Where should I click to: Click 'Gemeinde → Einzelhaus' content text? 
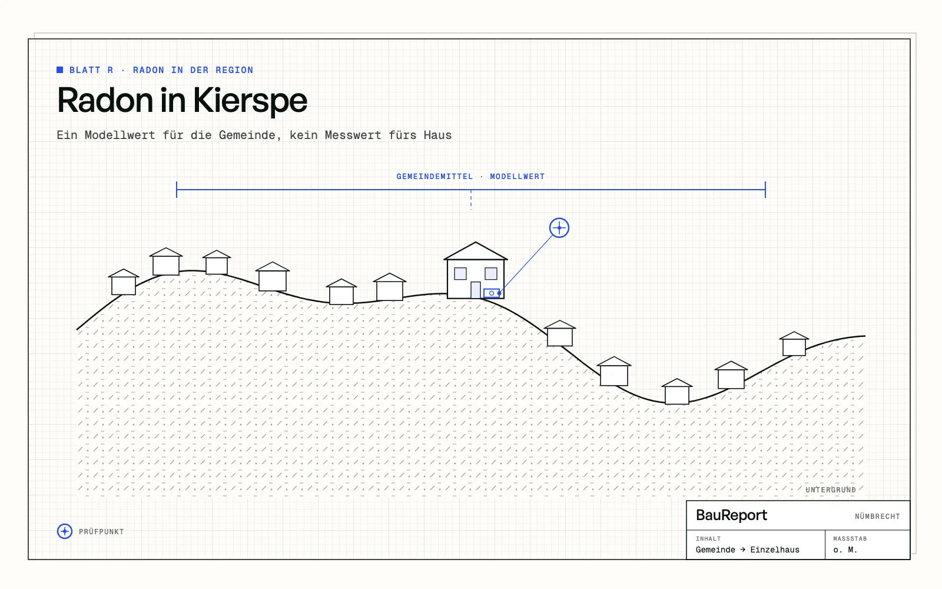pos(748,550)
